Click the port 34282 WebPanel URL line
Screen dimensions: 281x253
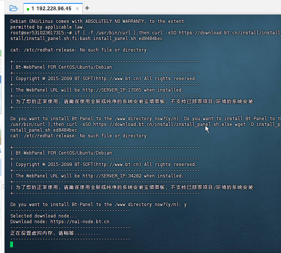click(97, 176)
